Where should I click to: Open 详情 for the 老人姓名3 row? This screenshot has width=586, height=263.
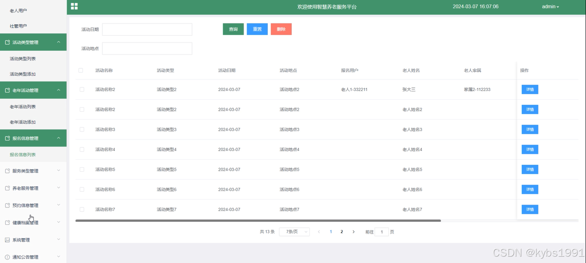530,130
